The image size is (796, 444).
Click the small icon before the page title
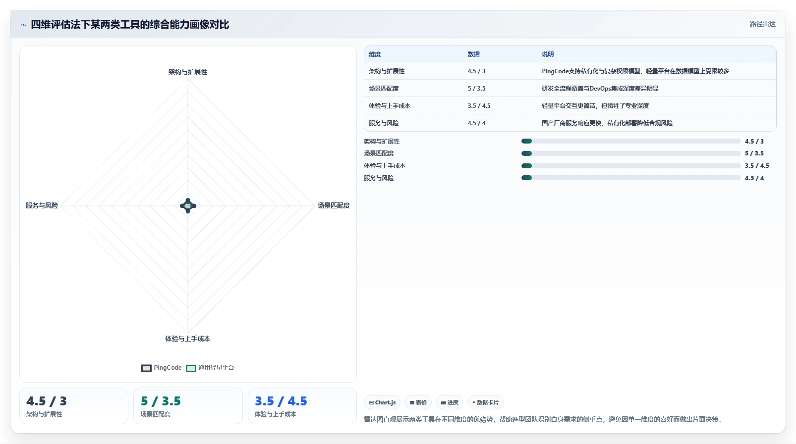point(23,25)
